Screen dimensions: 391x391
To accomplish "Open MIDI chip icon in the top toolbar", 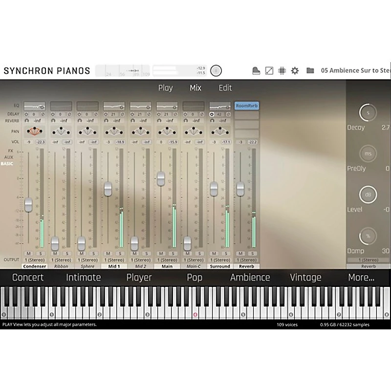I will coord(282,70).
